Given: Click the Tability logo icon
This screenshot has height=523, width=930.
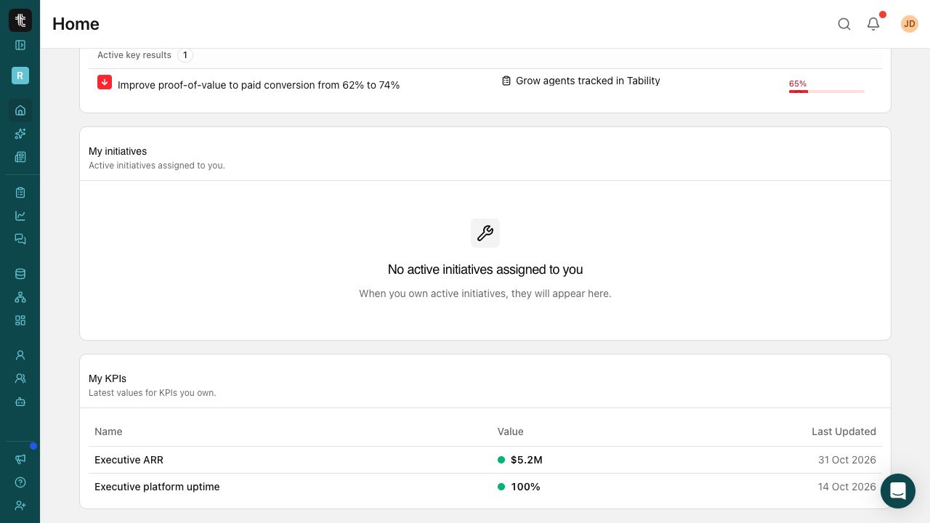Looking at the screenshot, I should [20, 20].
